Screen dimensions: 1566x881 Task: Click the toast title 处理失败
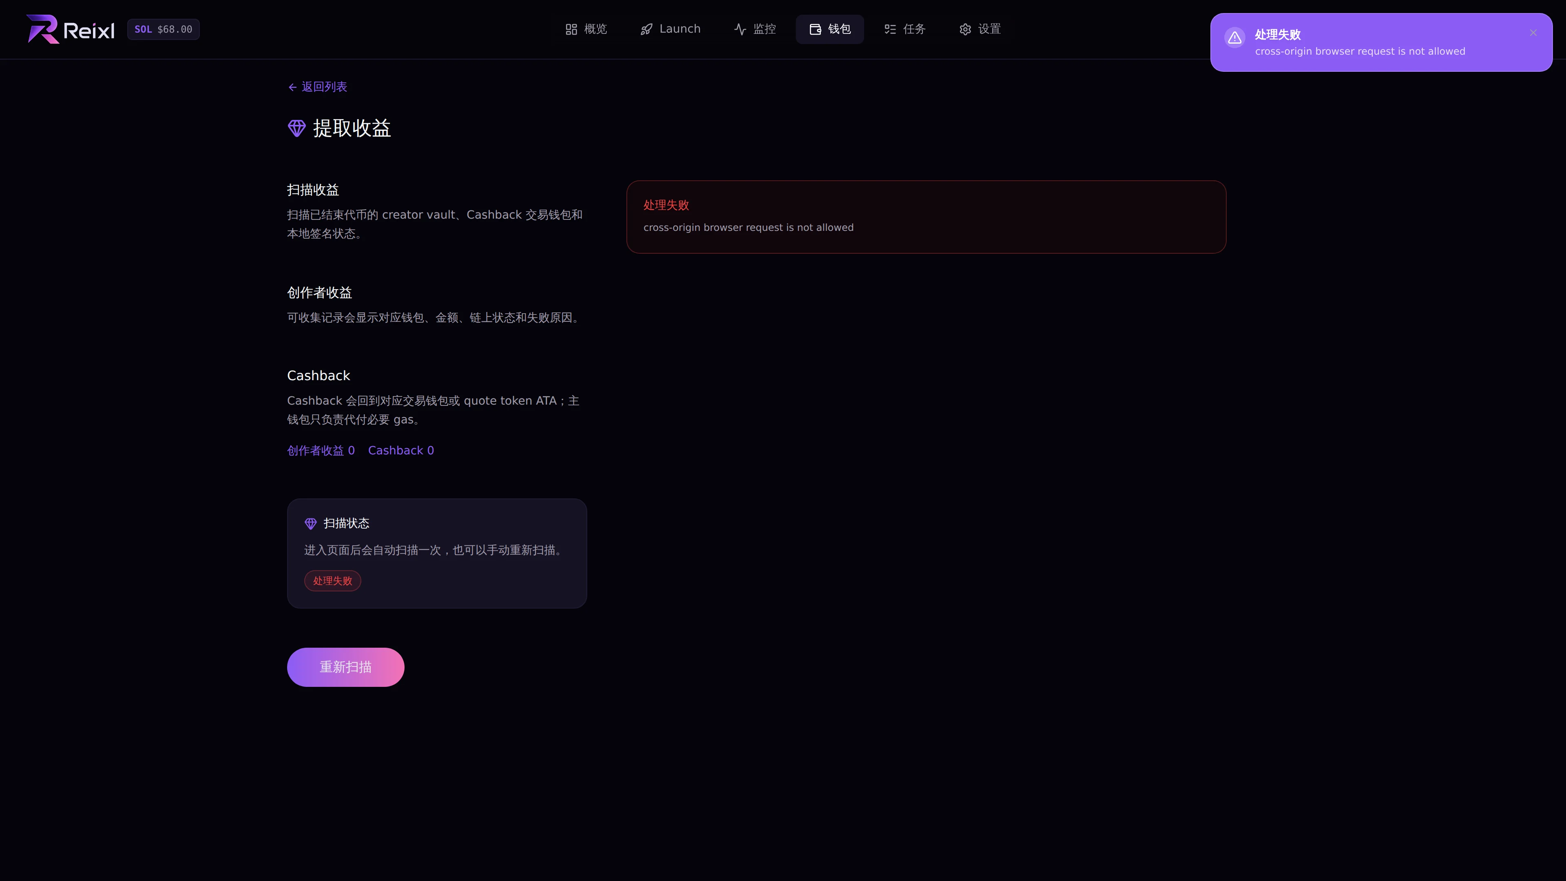click(x=1277, y=35)
